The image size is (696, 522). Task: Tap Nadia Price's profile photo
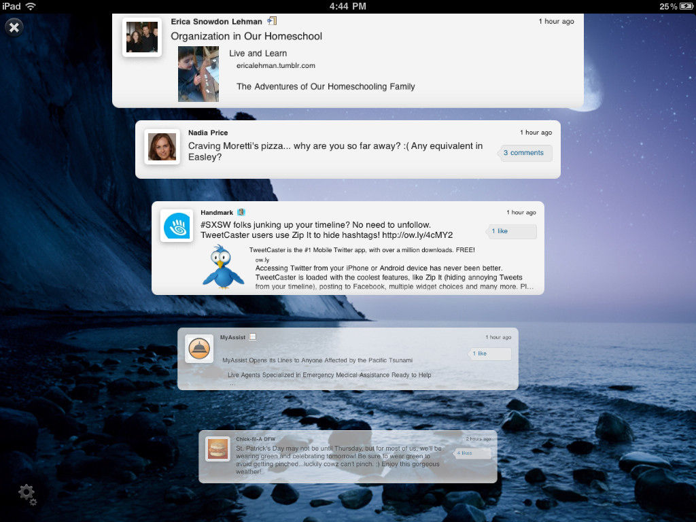(x=162, y=147)
